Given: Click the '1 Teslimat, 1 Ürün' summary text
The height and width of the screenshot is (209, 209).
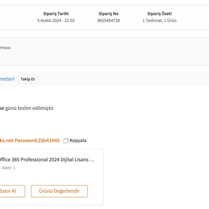Looking at the screenshot, I should click(x=159, y=20).
